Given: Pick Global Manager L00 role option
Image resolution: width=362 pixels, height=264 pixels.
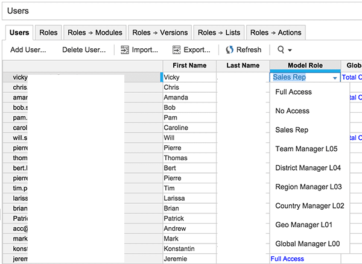Looking at the screenshot, I should pos(308,244).
